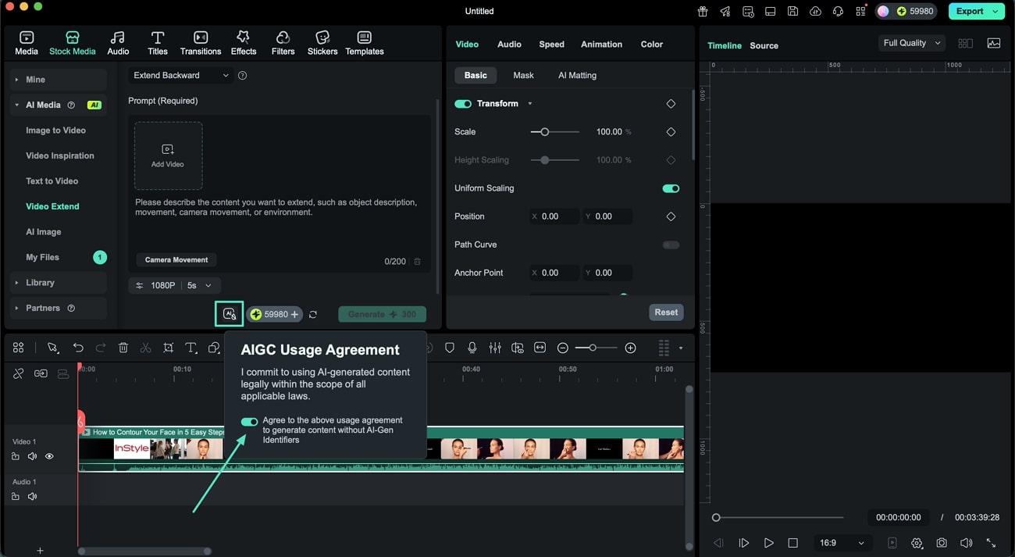Open the Extend Backward dropdown
1015x557 pixels.
(180, 75)
